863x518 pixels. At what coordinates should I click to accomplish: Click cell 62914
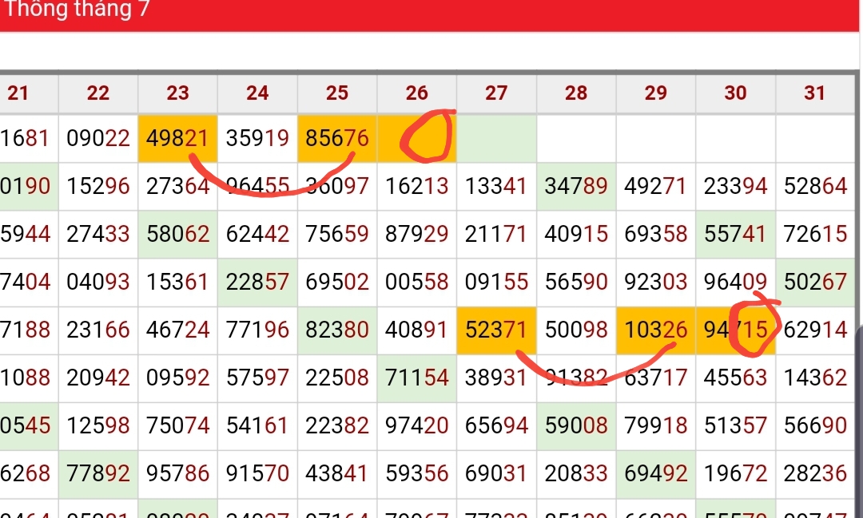[x=815, y=330]
